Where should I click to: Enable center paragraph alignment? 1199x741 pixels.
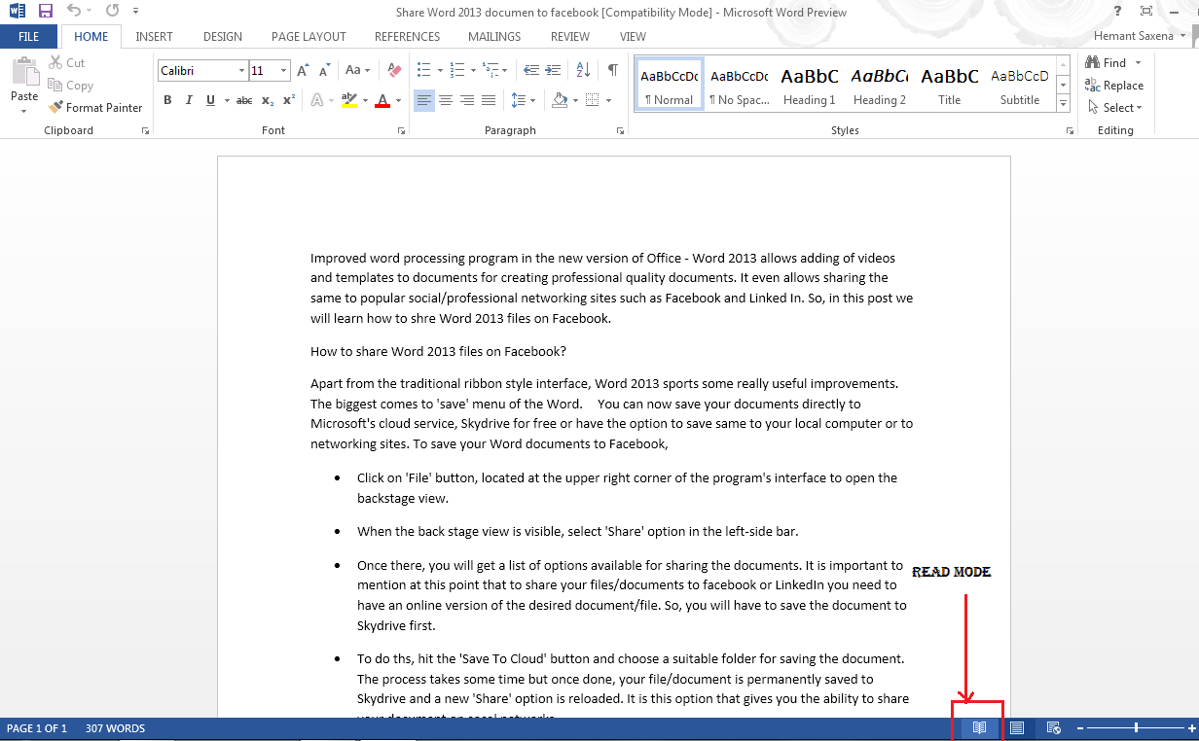(446, 100)
